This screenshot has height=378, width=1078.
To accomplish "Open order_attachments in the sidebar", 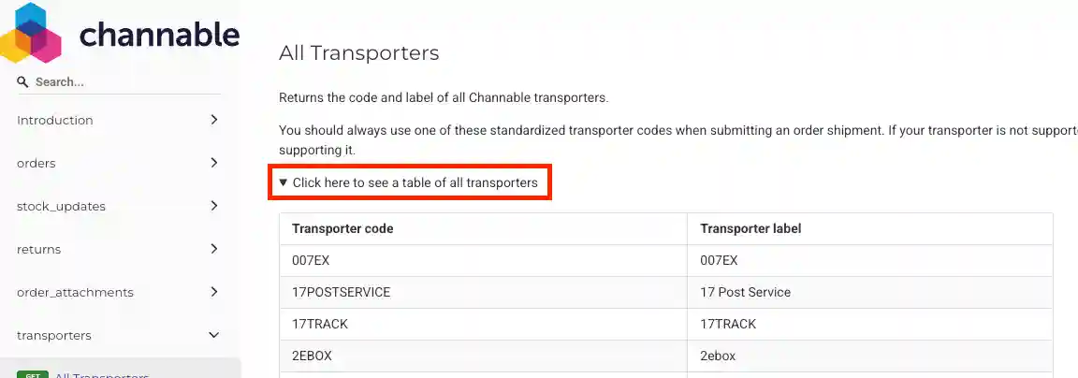I will (75, 293).
